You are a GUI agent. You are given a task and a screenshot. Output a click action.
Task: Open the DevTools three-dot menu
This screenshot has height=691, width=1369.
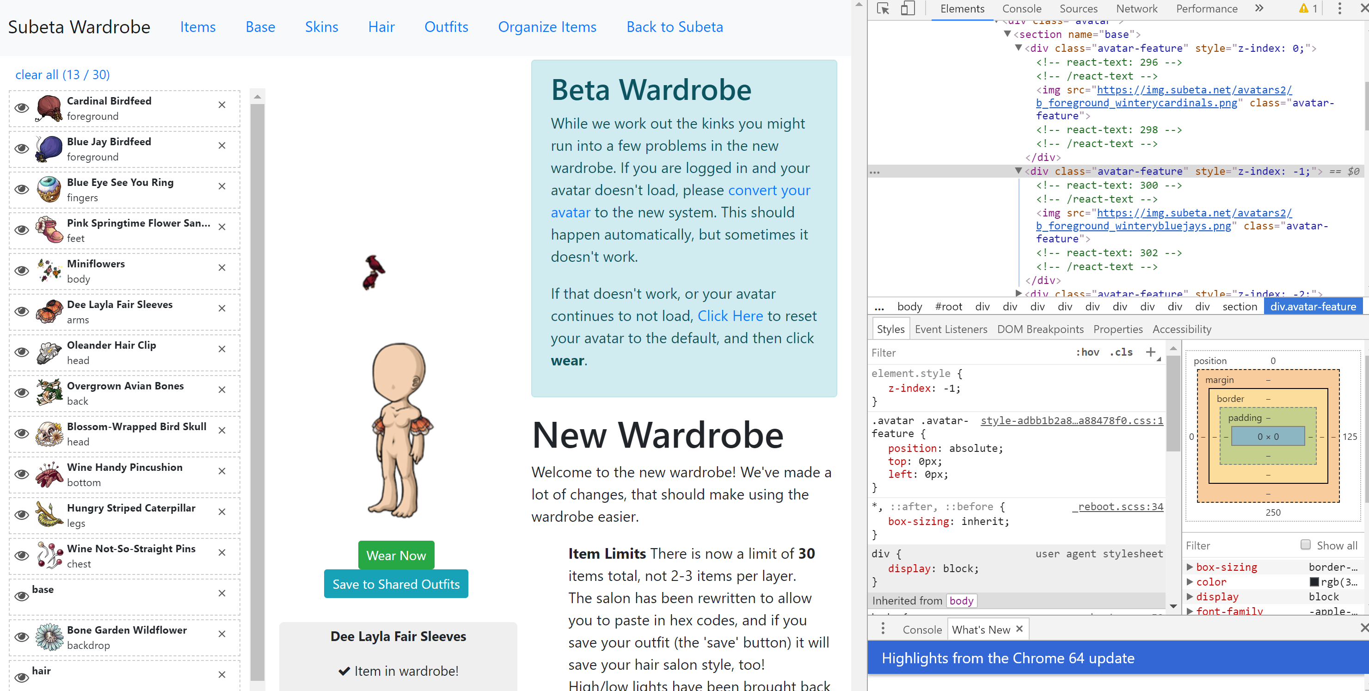1339,8
